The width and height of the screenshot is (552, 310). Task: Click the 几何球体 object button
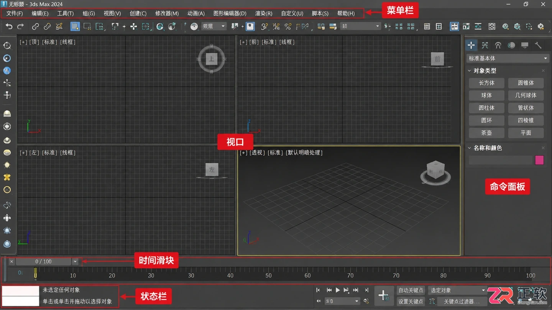pos(526,95)
